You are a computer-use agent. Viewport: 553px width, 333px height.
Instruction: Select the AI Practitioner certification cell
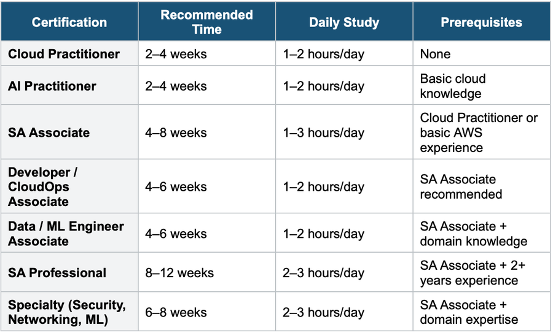[52, 86]
